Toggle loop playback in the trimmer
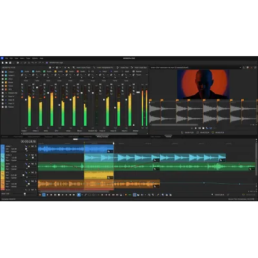The height and width of the screenshot is (258, 258). tap(192, 128)
